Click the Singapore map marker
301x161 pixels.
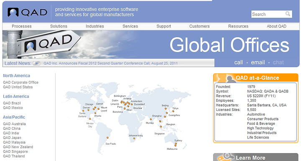point(161,126)
